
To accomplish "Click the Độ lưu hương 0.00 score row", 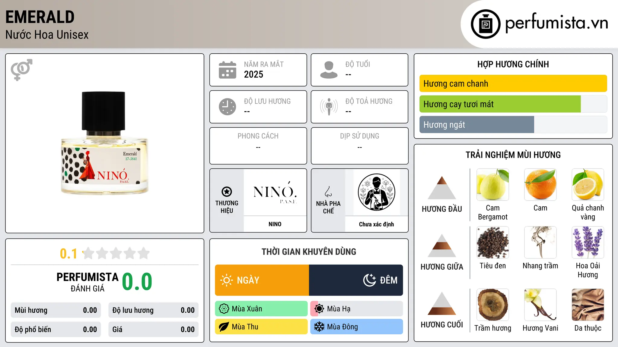I will [154, 310].
